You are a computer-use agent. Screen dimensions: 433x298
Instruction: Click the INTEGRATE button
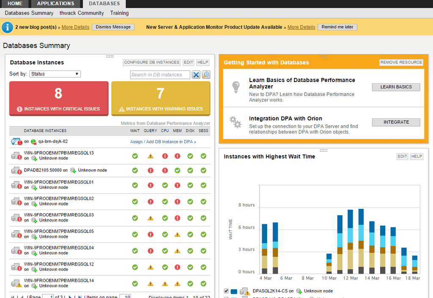pos(396,122)
